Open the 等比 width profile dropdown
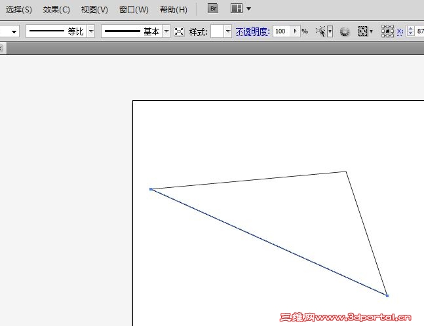 [91, 31]
